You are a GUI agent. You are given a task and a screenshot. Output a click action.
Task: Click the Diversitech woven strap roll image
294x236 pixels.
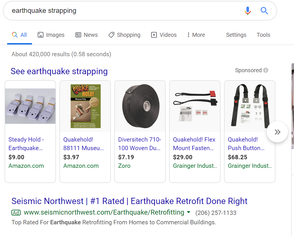pyautogui.click(x=140, y=106)
